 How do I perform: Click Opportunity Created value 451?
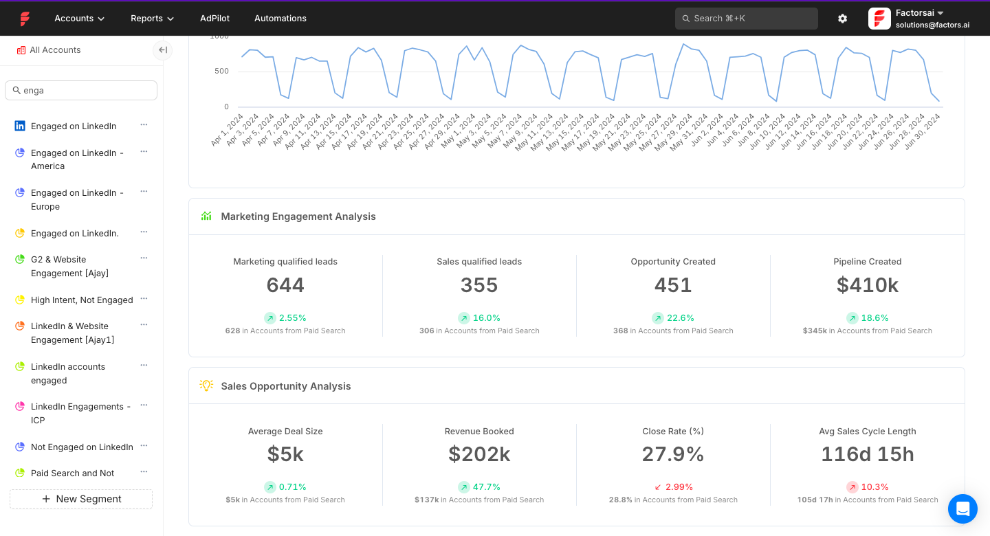(673, 285)
